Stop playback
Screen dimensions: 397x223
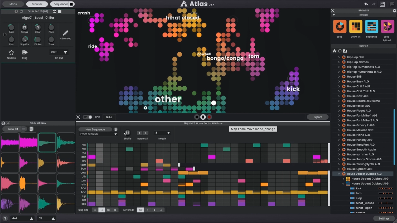(197, 117)
